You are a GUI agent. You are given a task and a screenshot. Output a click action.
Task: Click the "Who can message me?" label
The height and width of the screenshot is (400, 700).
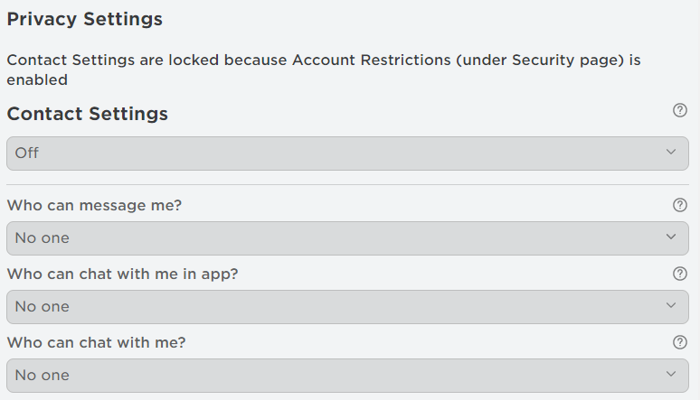click(94, 205)
